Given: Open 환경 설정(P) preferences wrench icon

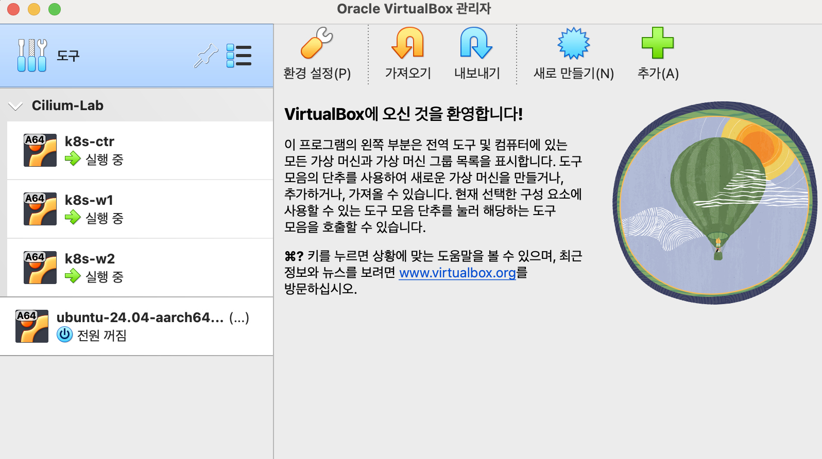Looking at the screenshot, I should click(x=317, y=43).
